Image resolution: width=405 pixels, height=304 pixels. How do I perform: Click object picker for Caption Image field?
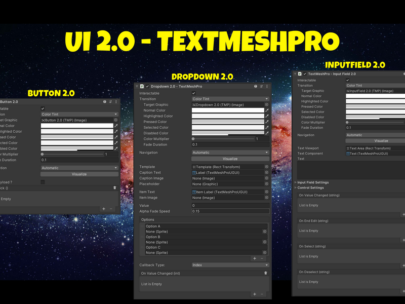(x=267, y=178)
